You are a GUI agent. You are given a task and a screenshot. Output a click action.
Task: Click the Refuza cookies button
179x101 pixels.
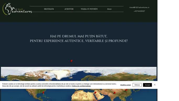[x=137, y=85]
